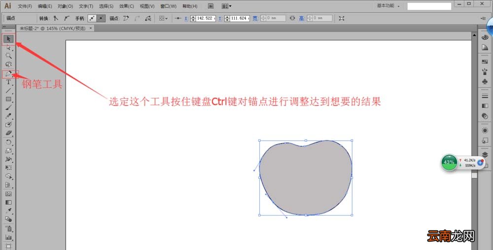Open the Transparency panel icon

(485, 116)
